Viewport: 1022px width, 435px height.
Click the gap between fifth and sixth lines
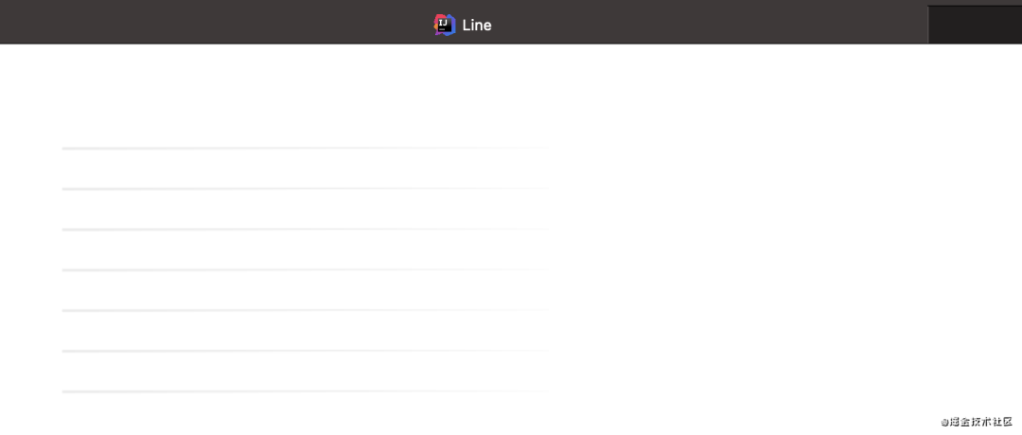[303, 331]
